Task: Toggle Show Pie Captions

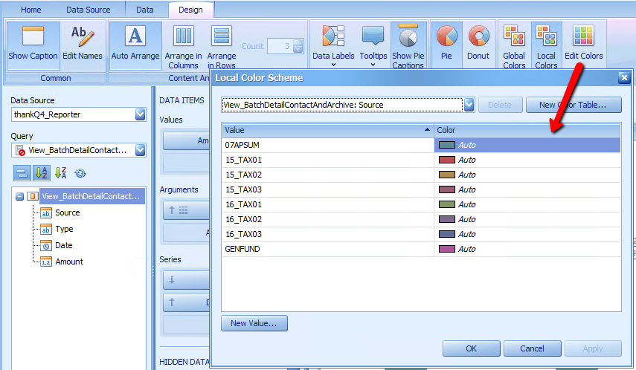Action: click(408, 46)
